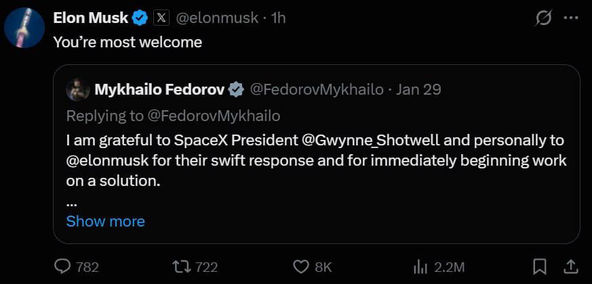Click the 1h timestamp
Screen dimensions: 592x284
point(278,18)
